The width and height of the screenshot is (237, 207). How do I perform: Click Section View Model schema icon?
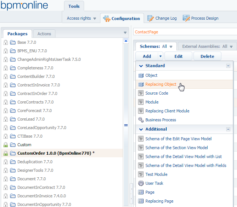click(x=141, y=148)
